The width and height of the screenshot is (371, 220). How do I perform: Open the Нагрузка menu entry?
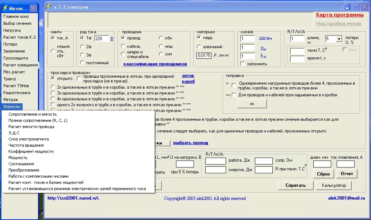click(12, 30)
